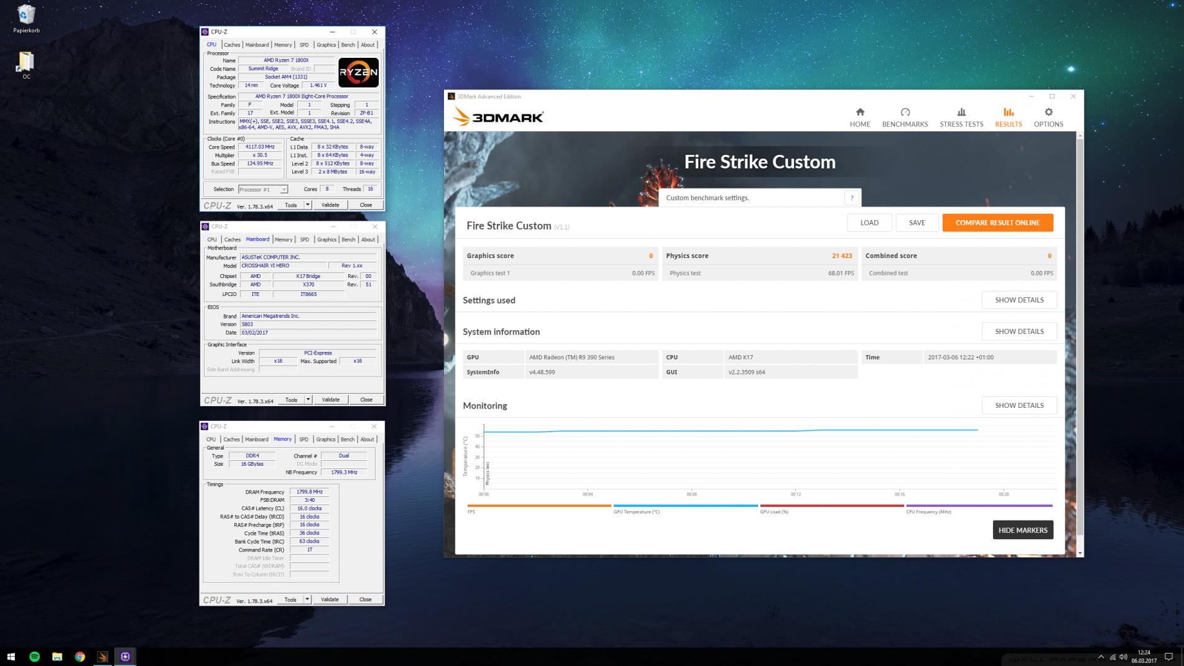Select the OC folder on the desktop
The height and width of the screenshot is (666, 1184).
pos(26,65)
